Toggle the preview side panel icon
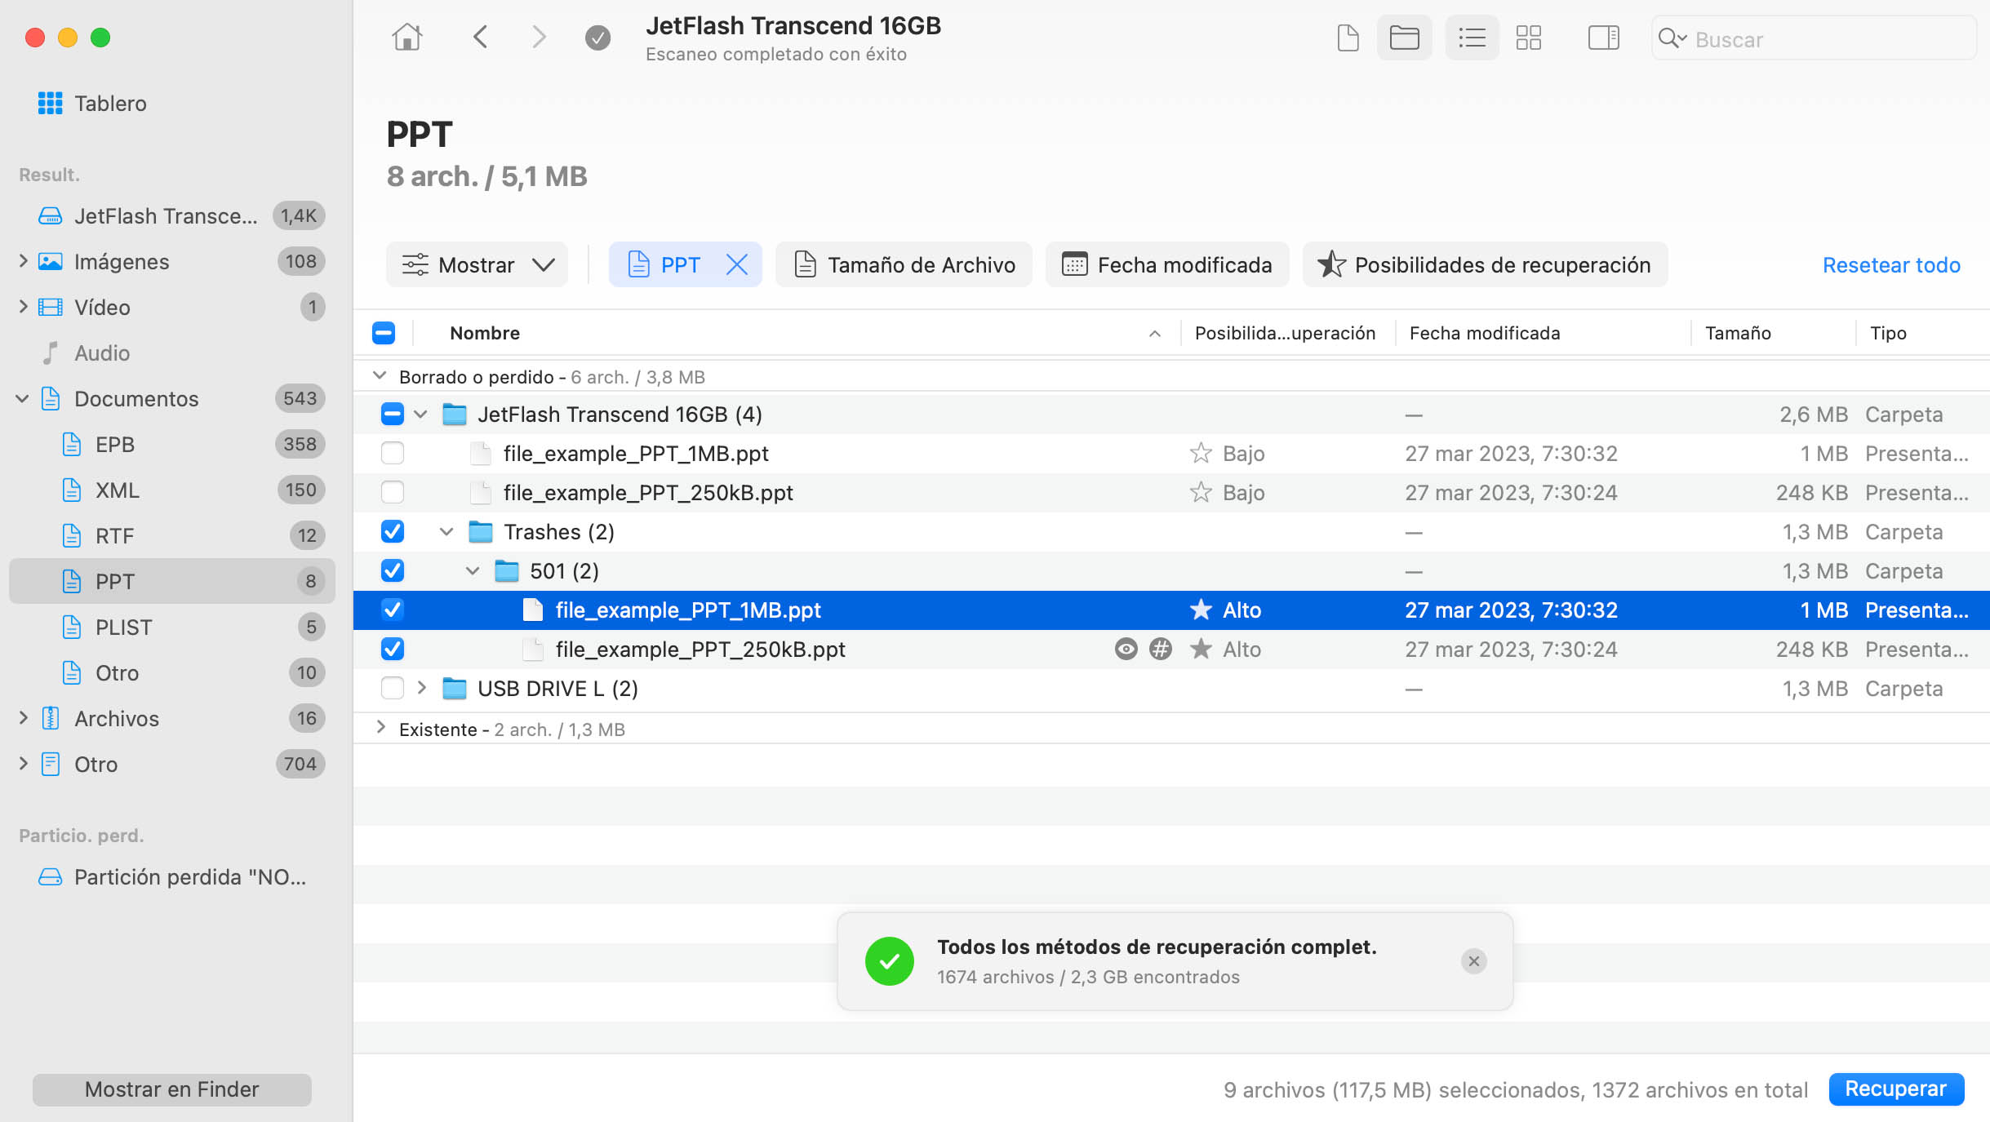Screen dimensions: 1990x1122 (1603, 38)
